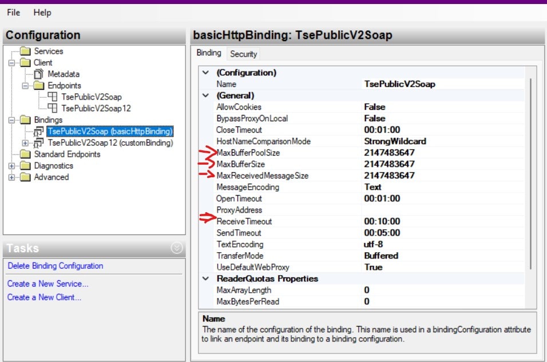Click the Services folder icon

coord(26,51)
